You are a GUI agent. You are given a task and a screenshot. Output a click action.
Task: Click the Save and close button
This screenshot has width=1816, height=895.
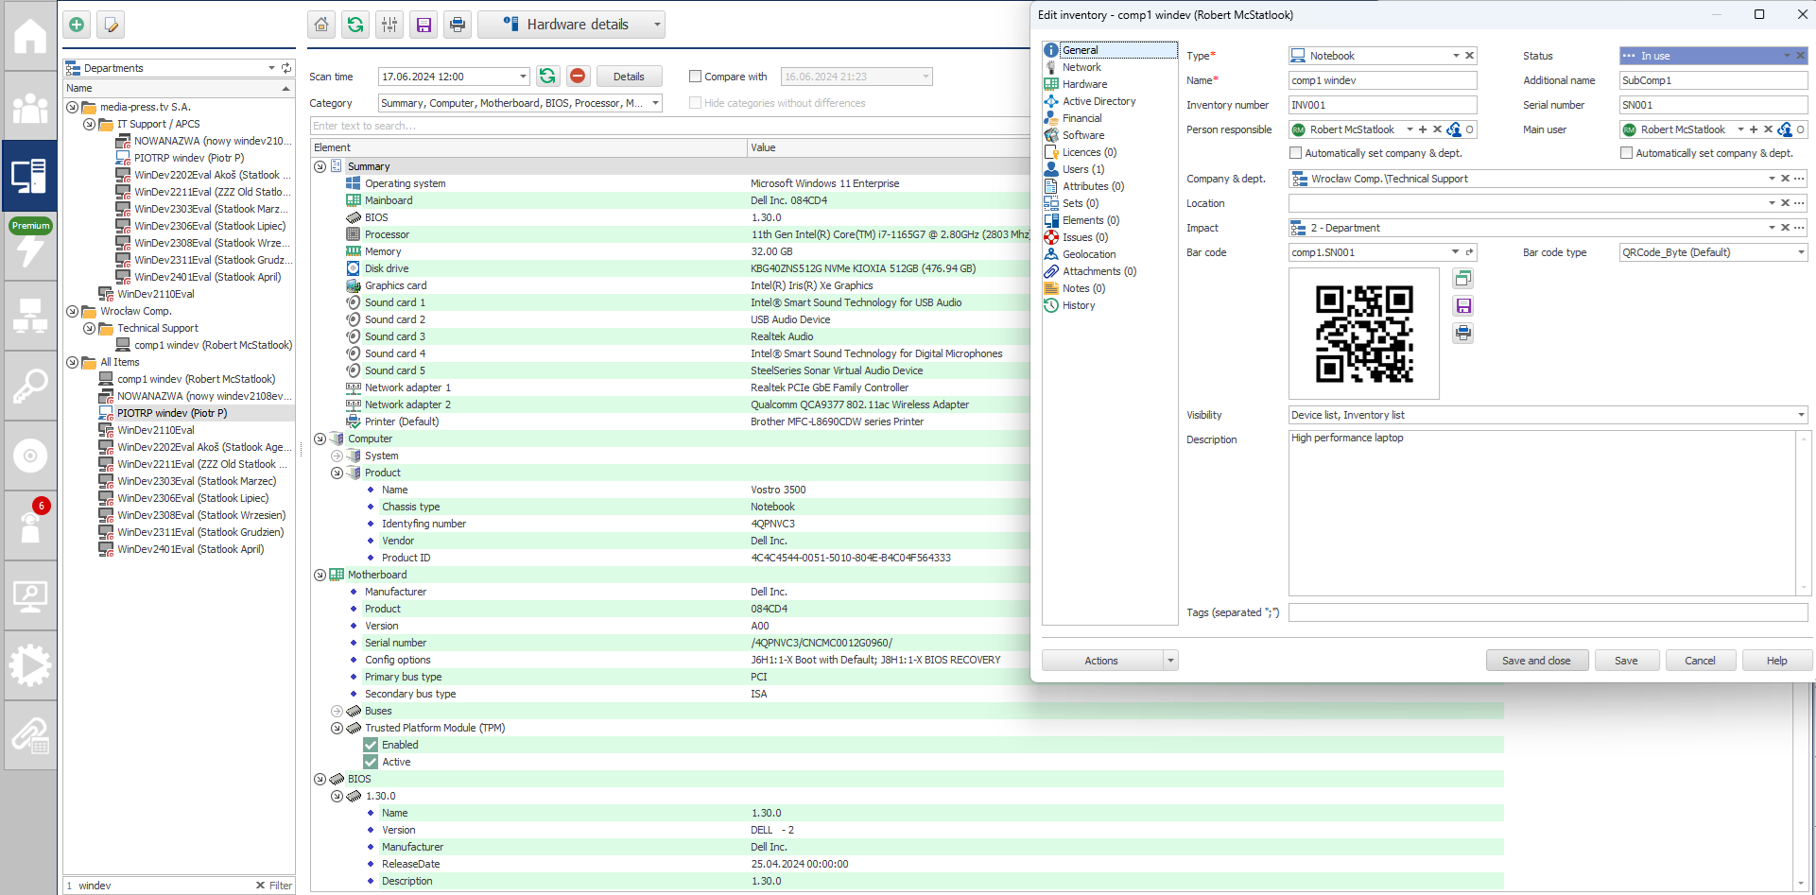(1535, 661)
